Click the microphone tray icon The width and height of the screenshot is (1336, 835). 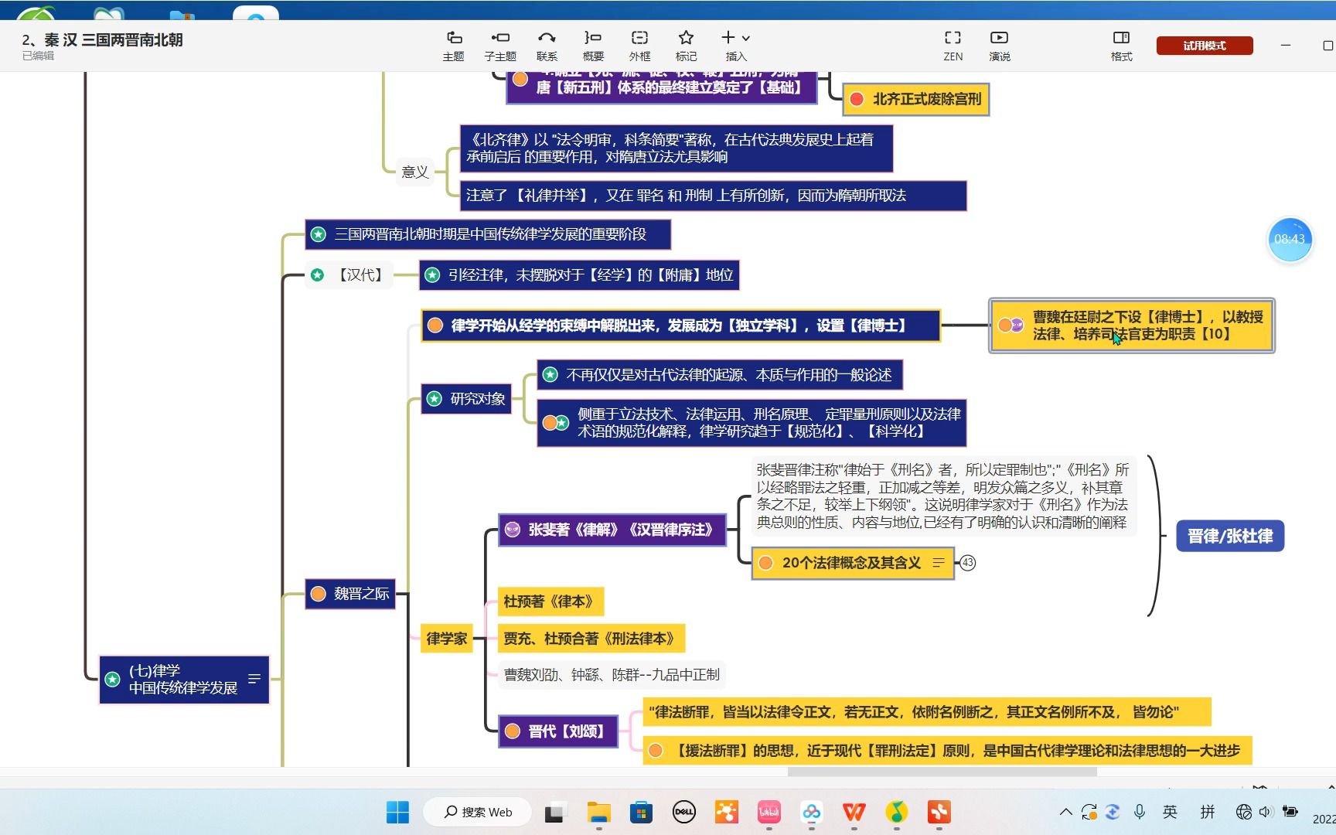click(1139, 812)
